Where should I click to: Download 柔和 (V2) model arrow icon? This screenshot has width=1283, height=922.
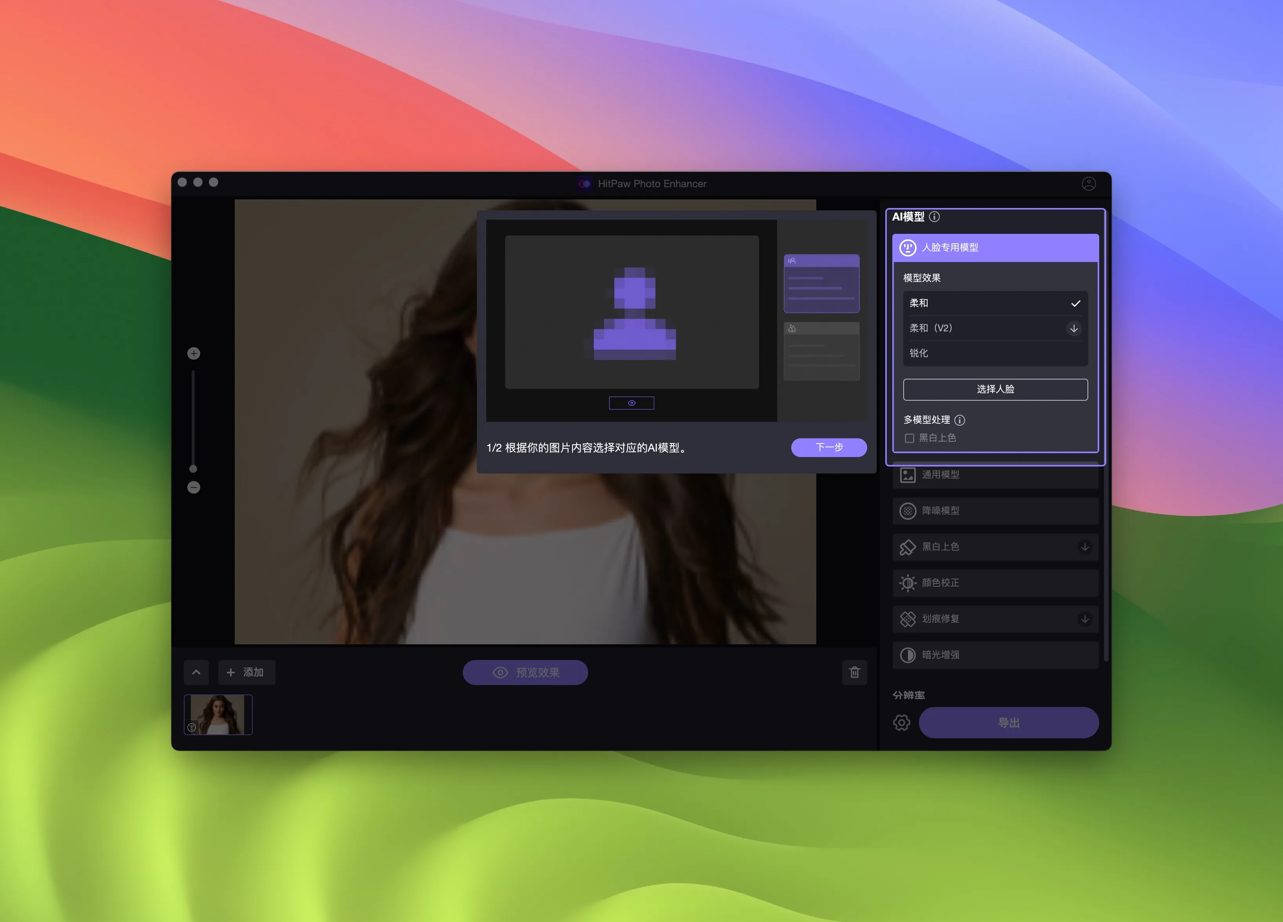point(1074,329)
